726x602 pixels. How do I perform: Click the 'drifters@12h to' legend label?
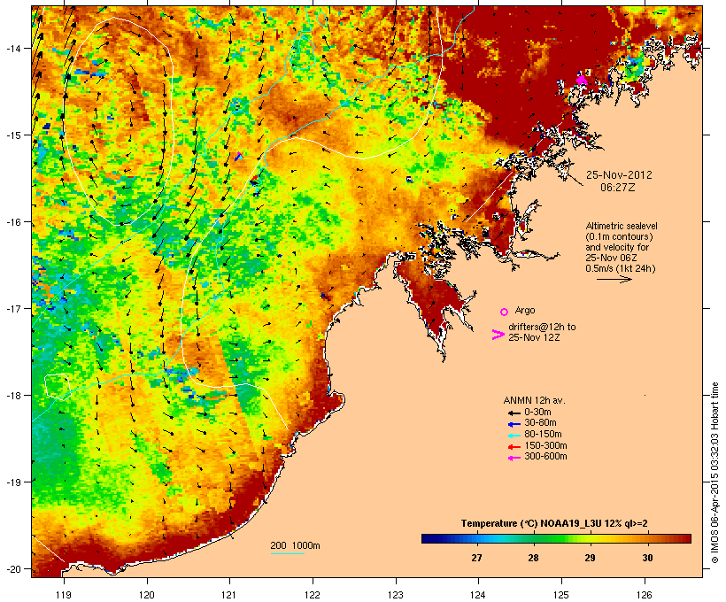point(542,327)
